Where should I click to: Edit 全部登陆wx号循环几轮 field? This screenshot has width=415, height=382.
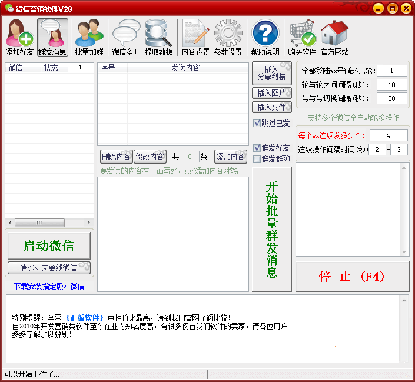391,71
